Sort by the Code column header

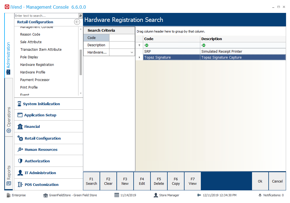pos(172,39)
